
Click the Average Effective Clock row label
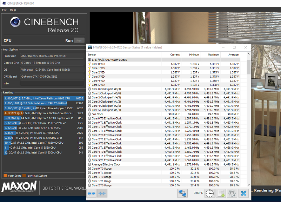(x=106, y=164)
